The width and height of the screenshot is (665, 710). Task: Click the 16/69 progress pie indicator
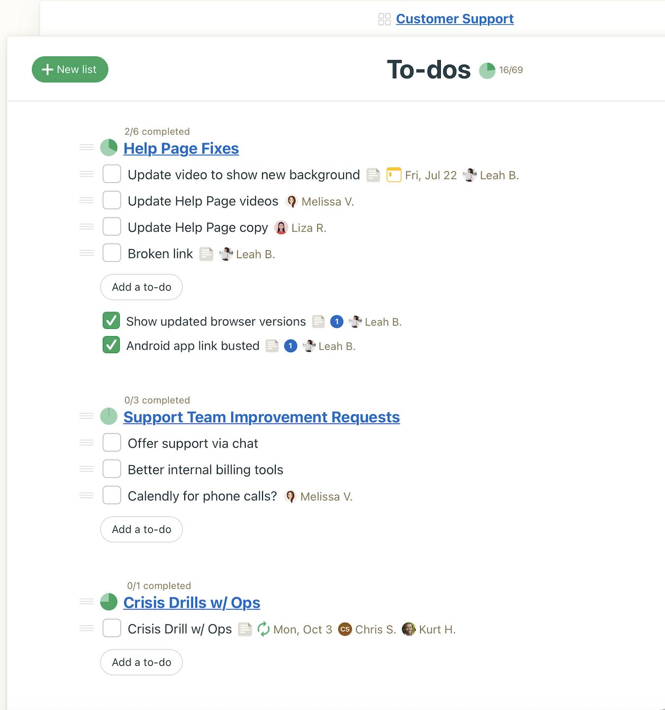(x=488, y=70)
